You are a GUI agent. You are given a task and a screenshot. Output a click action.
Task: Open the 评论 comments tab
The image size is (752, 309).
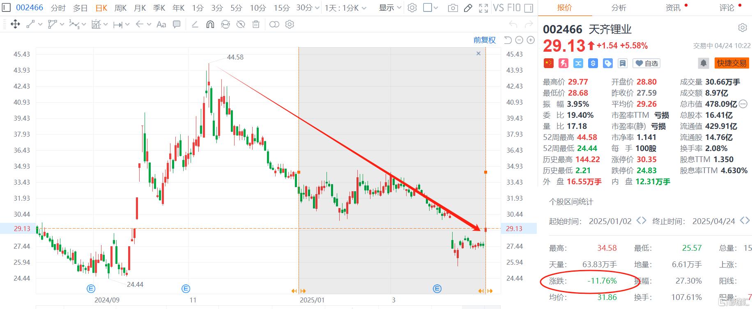point(727,8)
